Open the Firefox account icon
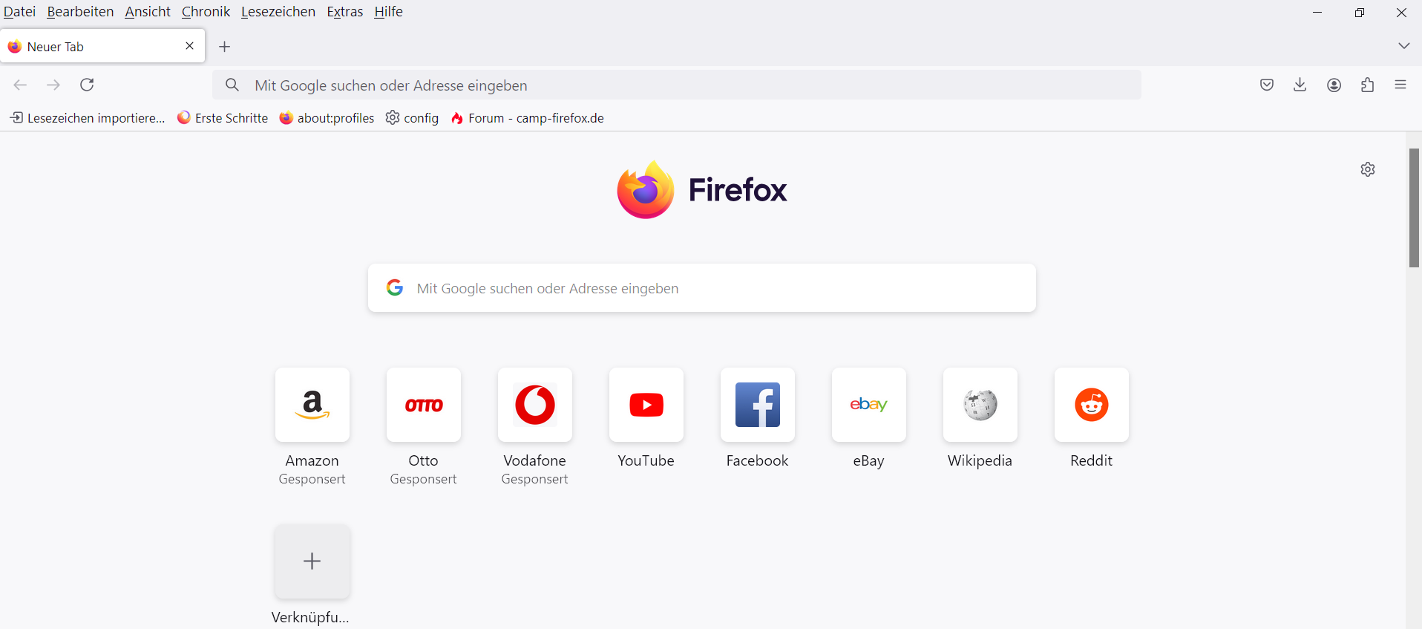Image resolution: width=1422 pixels, height=629 pixels. point(1334,85)
